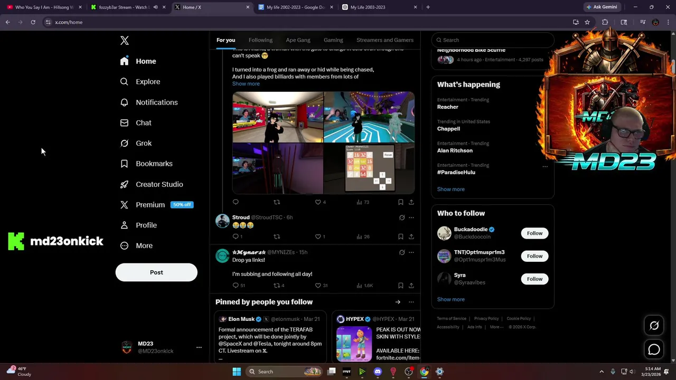The image size is (676, 380).
Task: Open the floating Grok button
Action: click(654, 326)
